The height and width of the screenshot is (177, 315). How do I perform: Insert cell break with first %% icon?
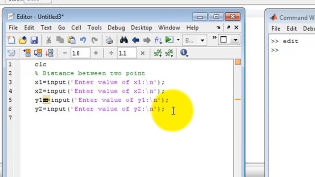pos(157,53)
